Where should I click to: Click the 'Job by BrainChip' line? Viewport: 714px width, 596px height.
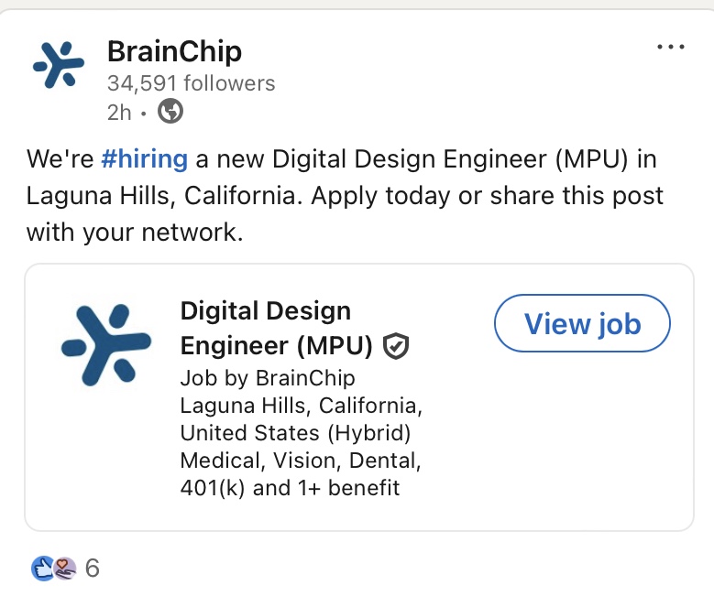[x=268, y=377]
